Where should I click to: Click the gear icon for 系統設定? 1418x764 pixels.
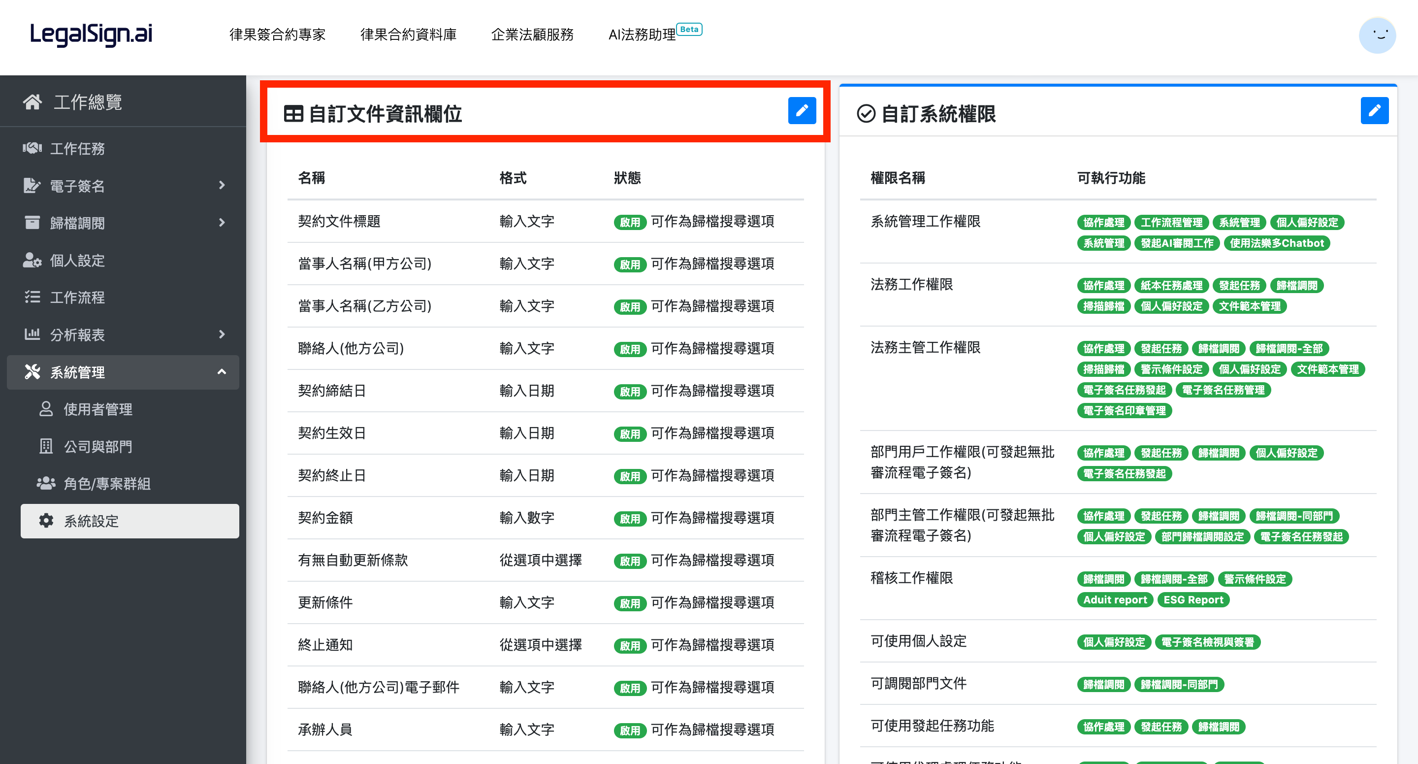[x=46, y=521]
